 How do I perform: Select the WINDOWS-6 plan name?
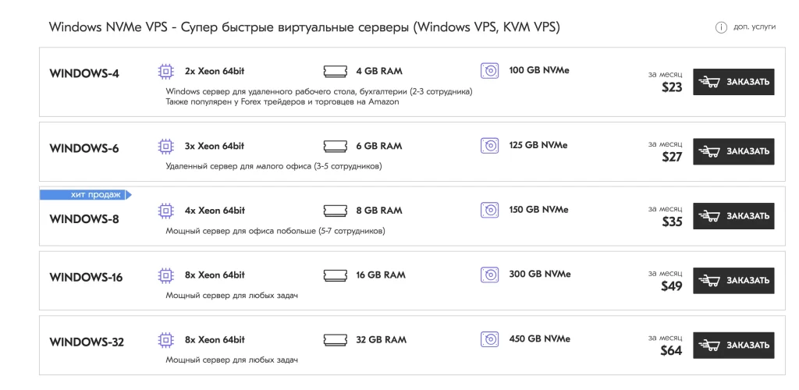pos(84,148)
